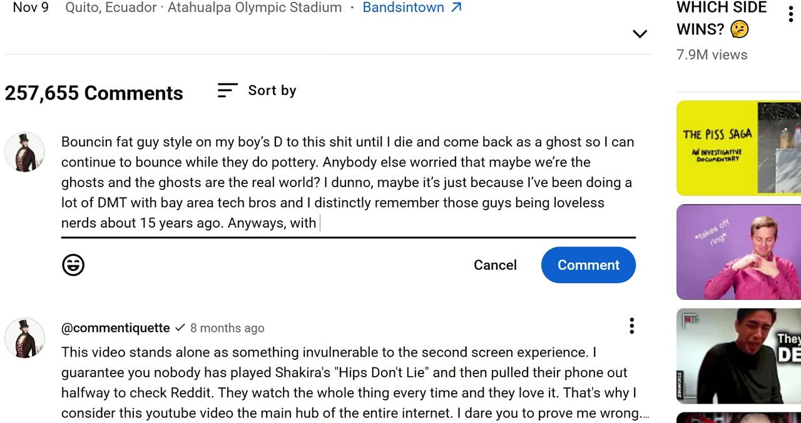The width and height of the screenshot is (801, 423).
Task: Expand the truncated comment about Shakira's video
Action: click(645, 414)
